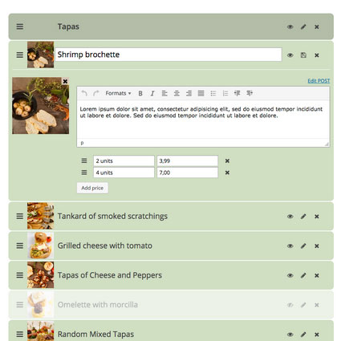The height and width of the screenshot is (341, 341).
Task: Open the Formats dropdown
Action: (118, 93)
